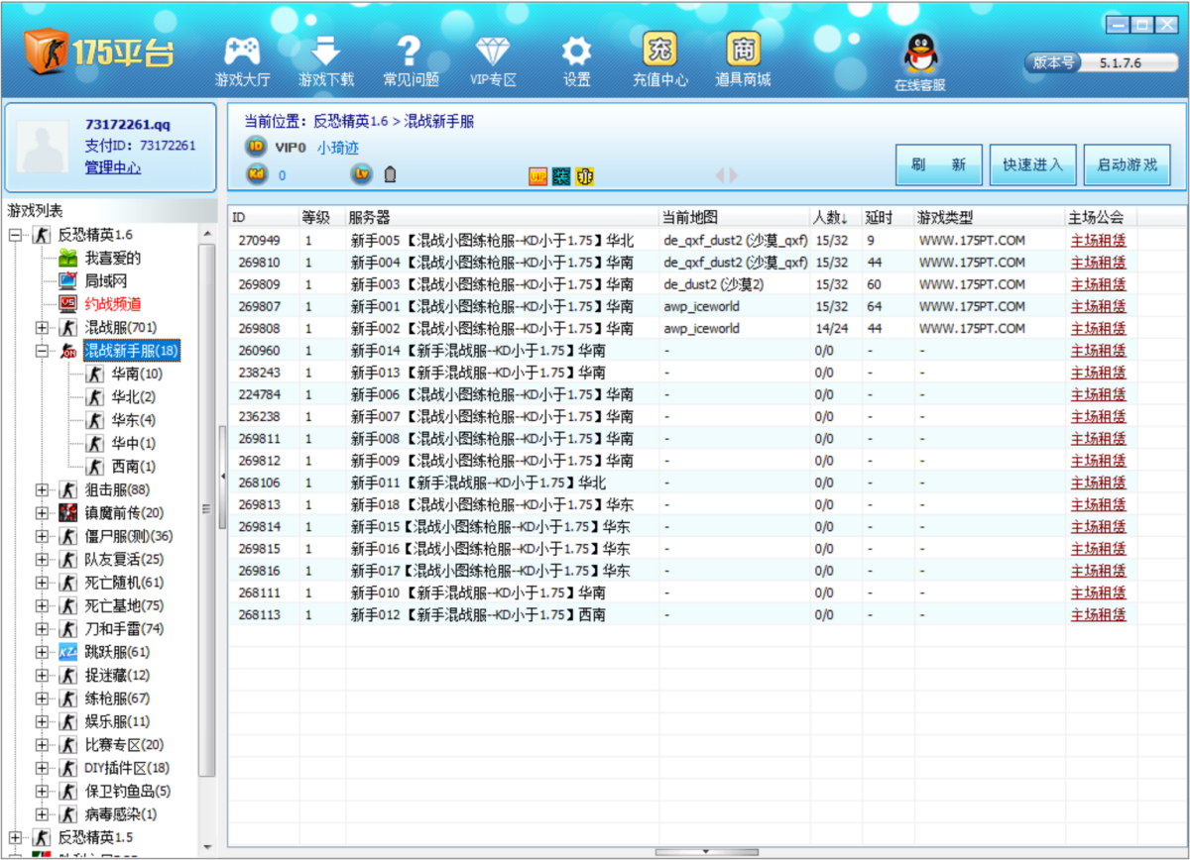This screenshot has width=1190, height=860.
Task: Open the 充值中心 recharge icon
Action: coord(659,50)
